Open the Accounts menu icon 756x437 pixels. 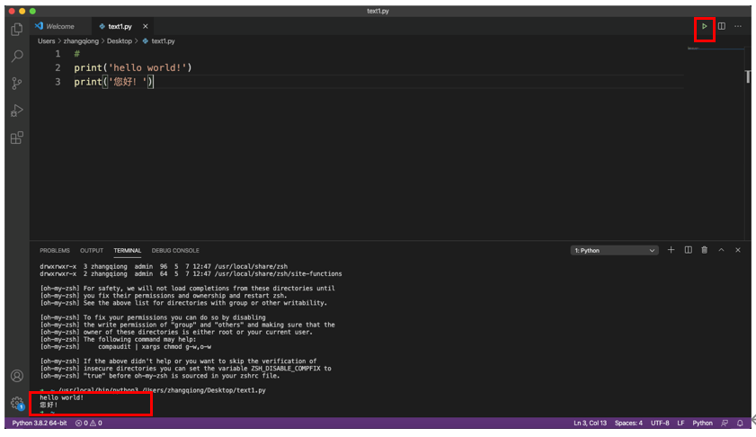click(17, 376)
